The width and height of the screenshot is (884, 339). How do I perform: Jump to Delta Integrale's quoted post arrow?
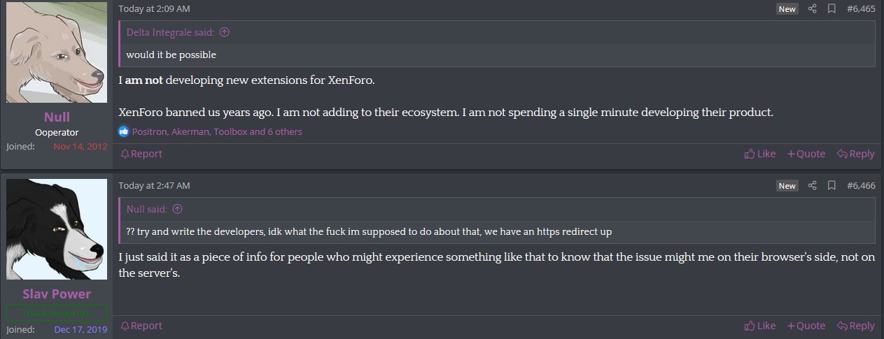[x=225, y=32]
